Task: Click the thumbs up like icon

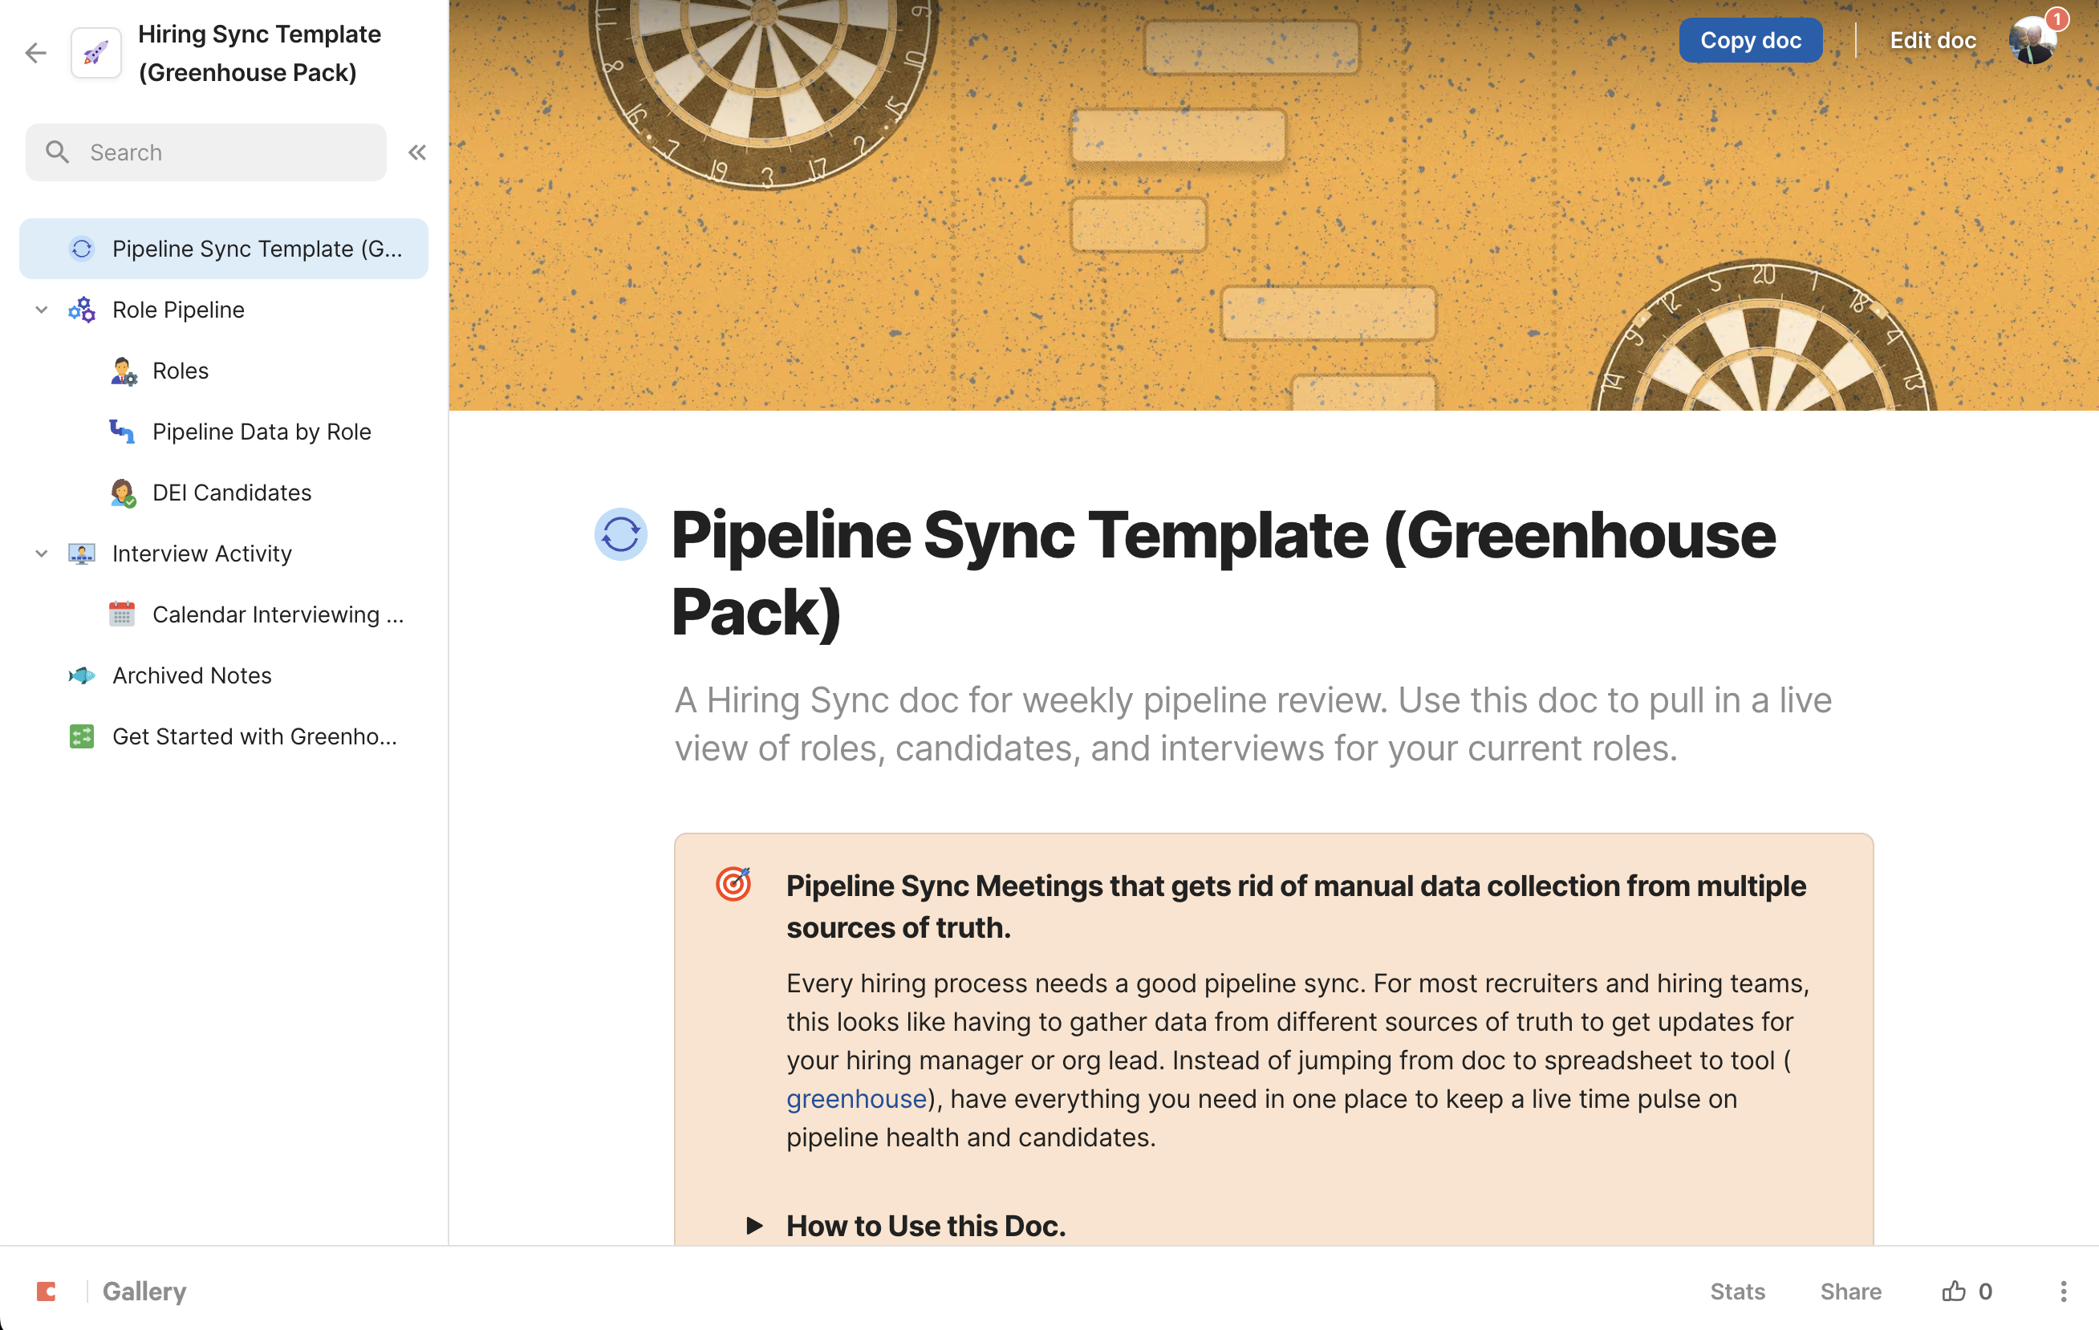Action: [1954, 1291]
